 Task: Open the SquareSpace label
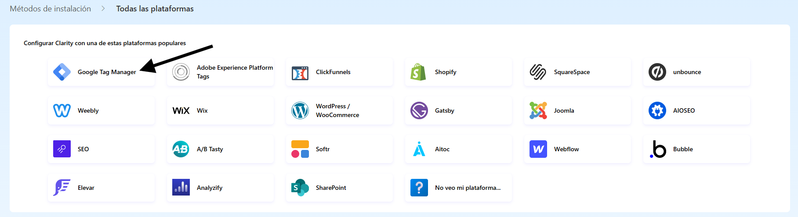click(572, 72)
